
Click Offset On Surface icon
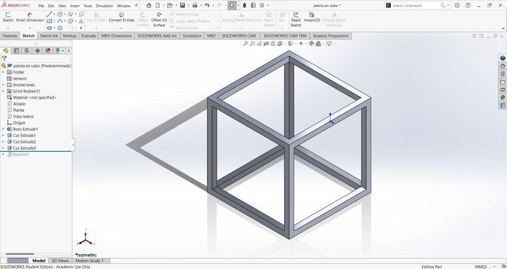159,15
